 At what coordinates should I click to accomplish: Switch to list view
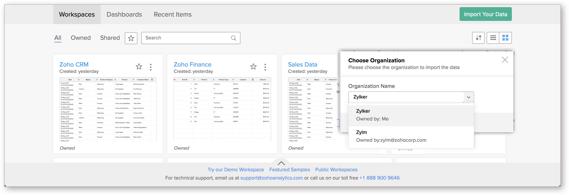point(493,38)
